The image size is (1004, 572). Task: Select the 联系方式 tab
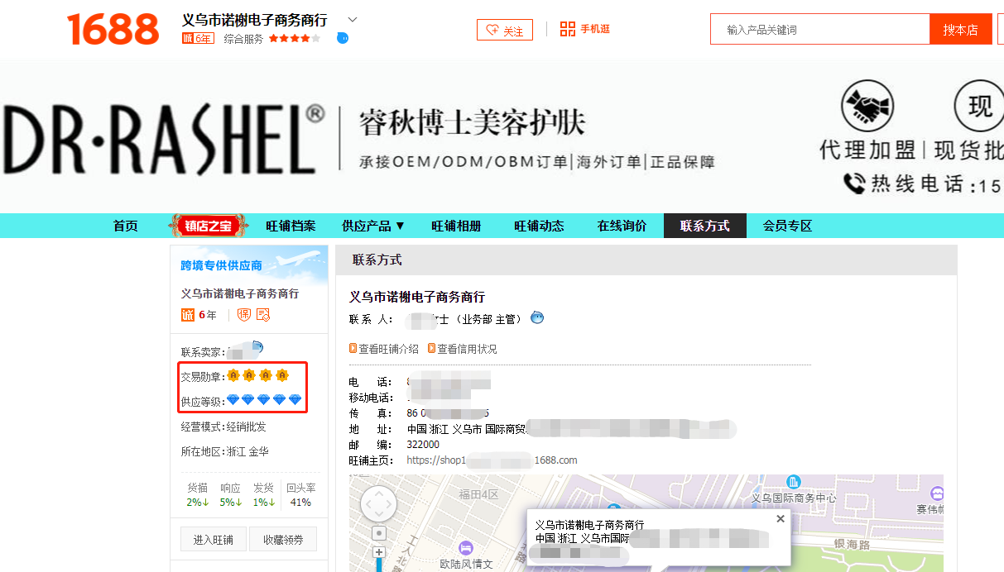705,226
